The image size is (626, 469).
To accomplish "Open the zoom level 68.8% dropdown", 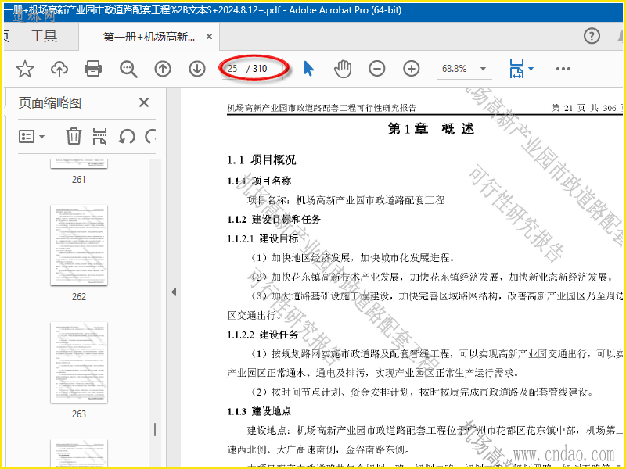I will (483, 69).
